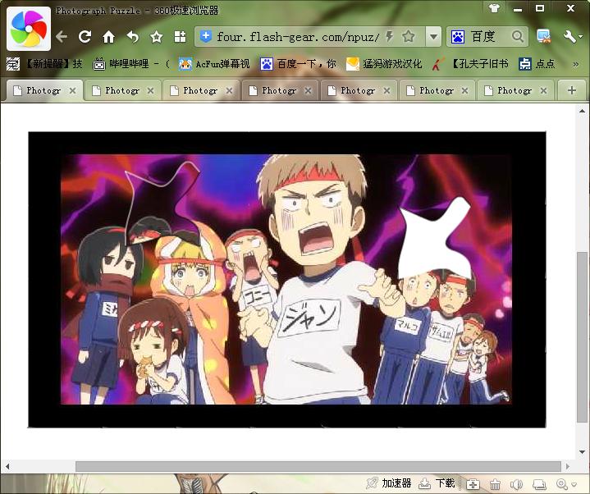
Task: Mute sound using the status bar speaker icon
Action: (x=517, y=484)
